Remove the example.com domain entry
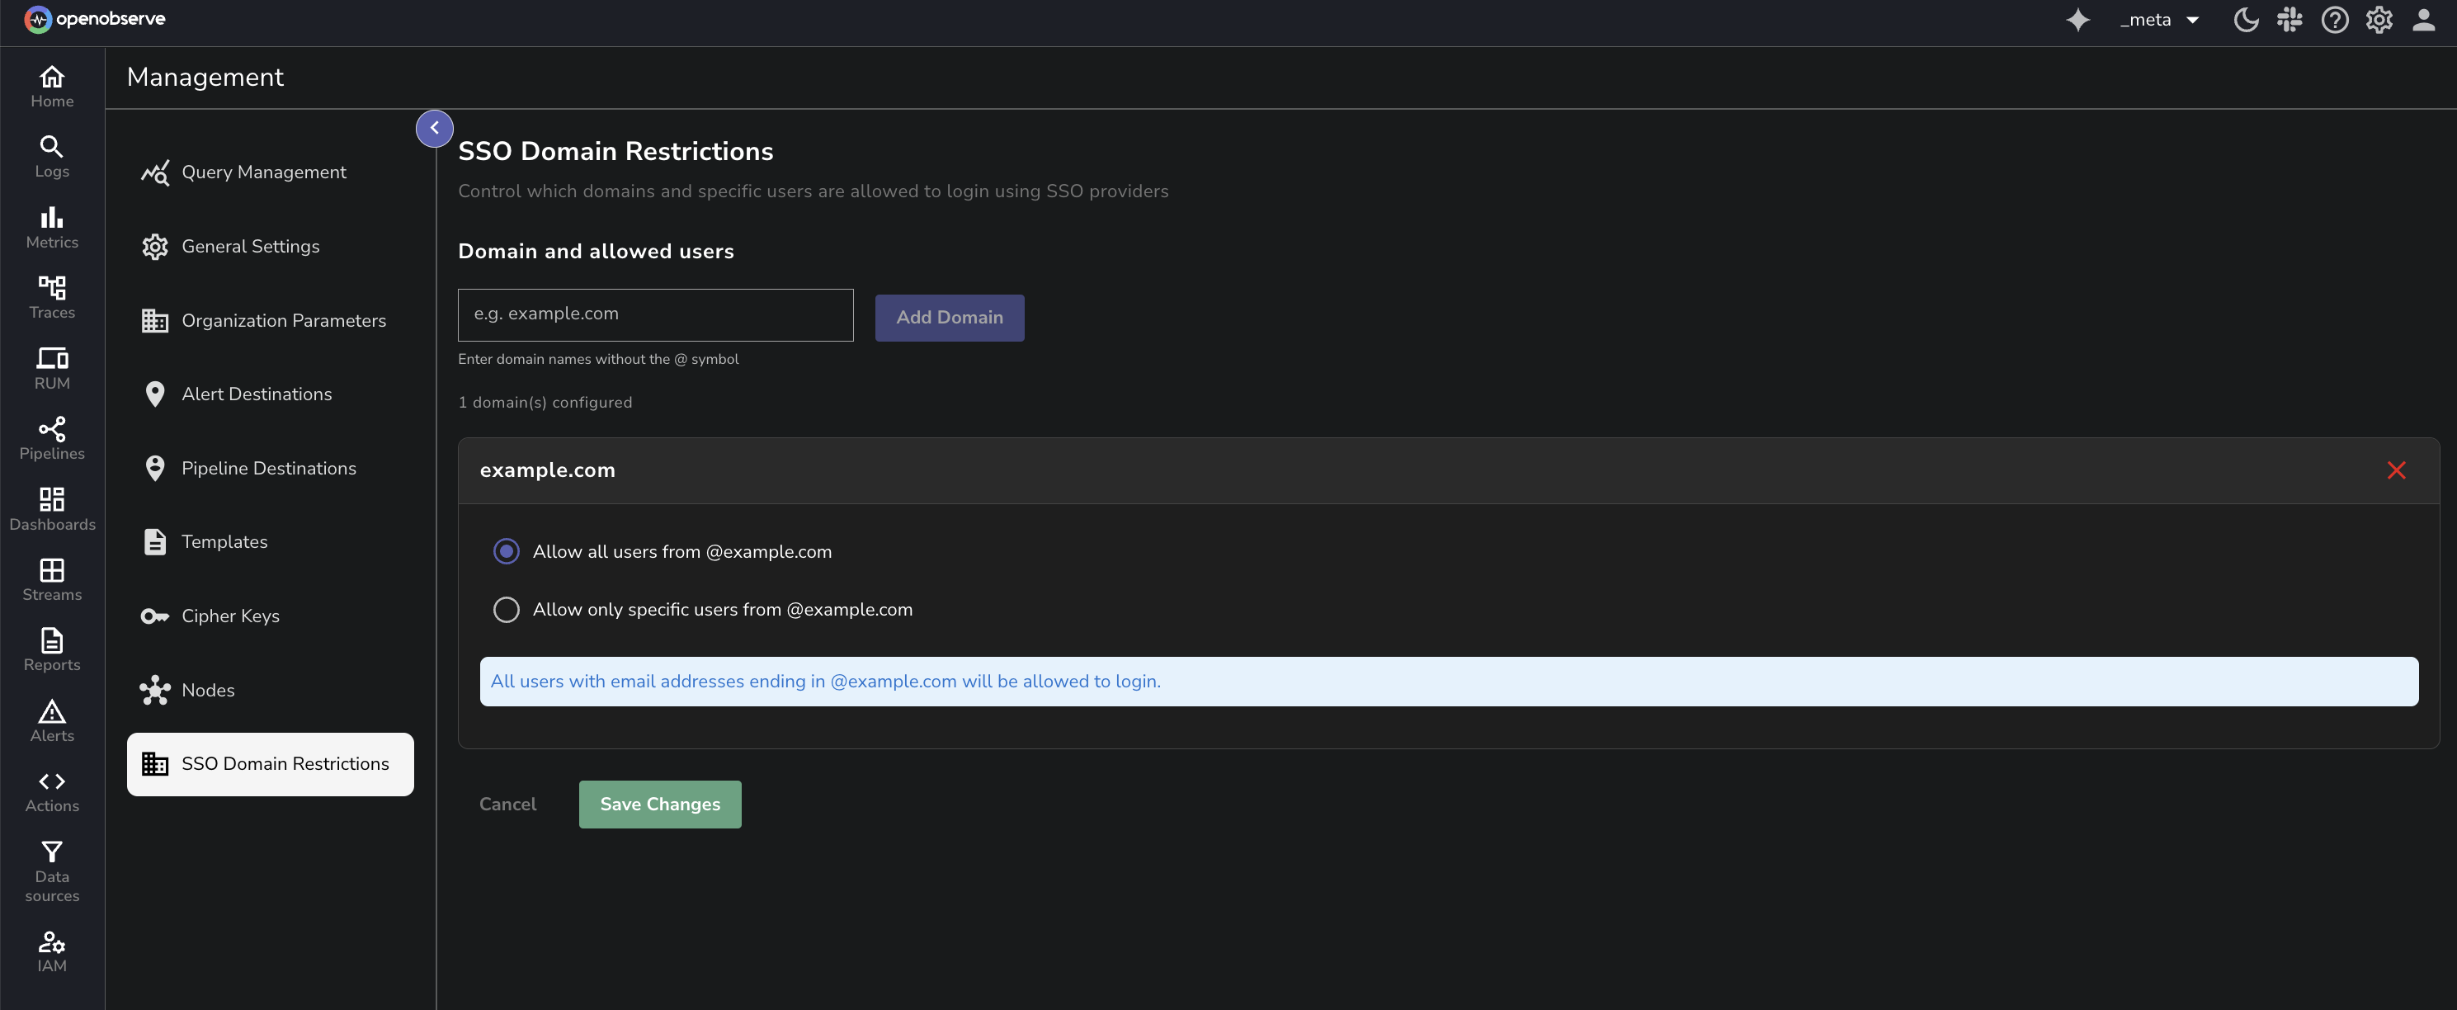The width and height of the screenshot is (2457, 1010). click(x=2397, y=470)
